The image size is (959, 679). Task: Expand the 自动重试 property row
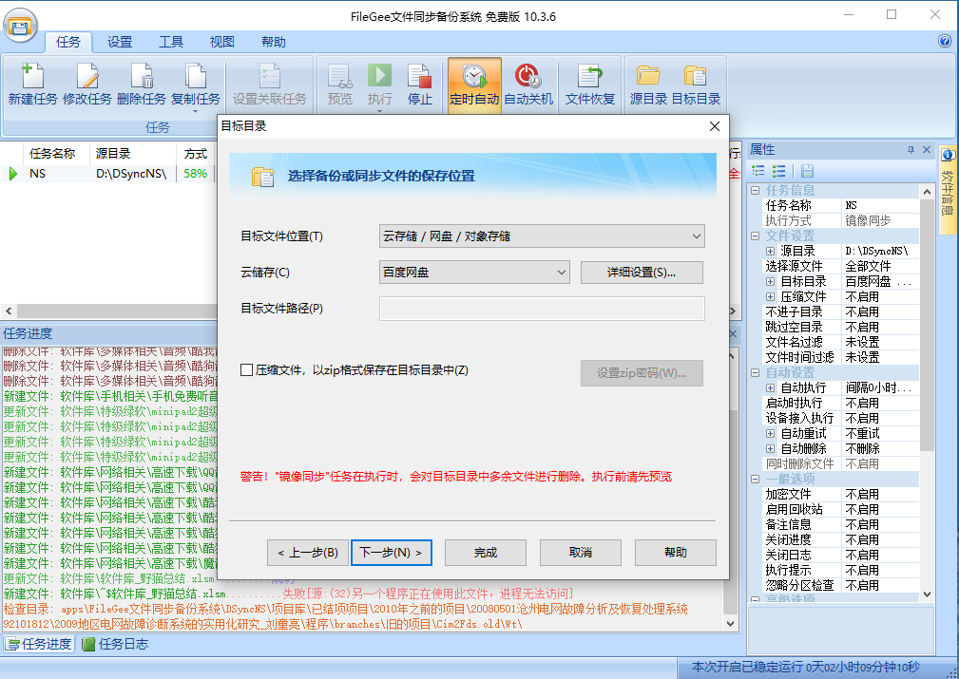click(771, 433)
